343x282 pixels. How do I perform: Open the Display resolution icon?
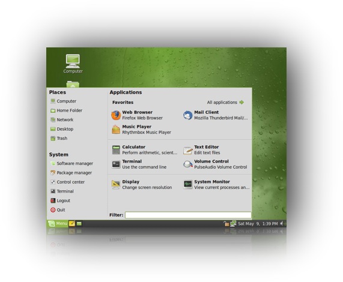pyautogui.click(x=116, y=185)
